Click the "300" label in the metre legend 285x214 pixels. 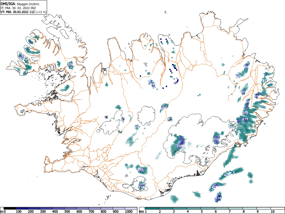[43, 212]
